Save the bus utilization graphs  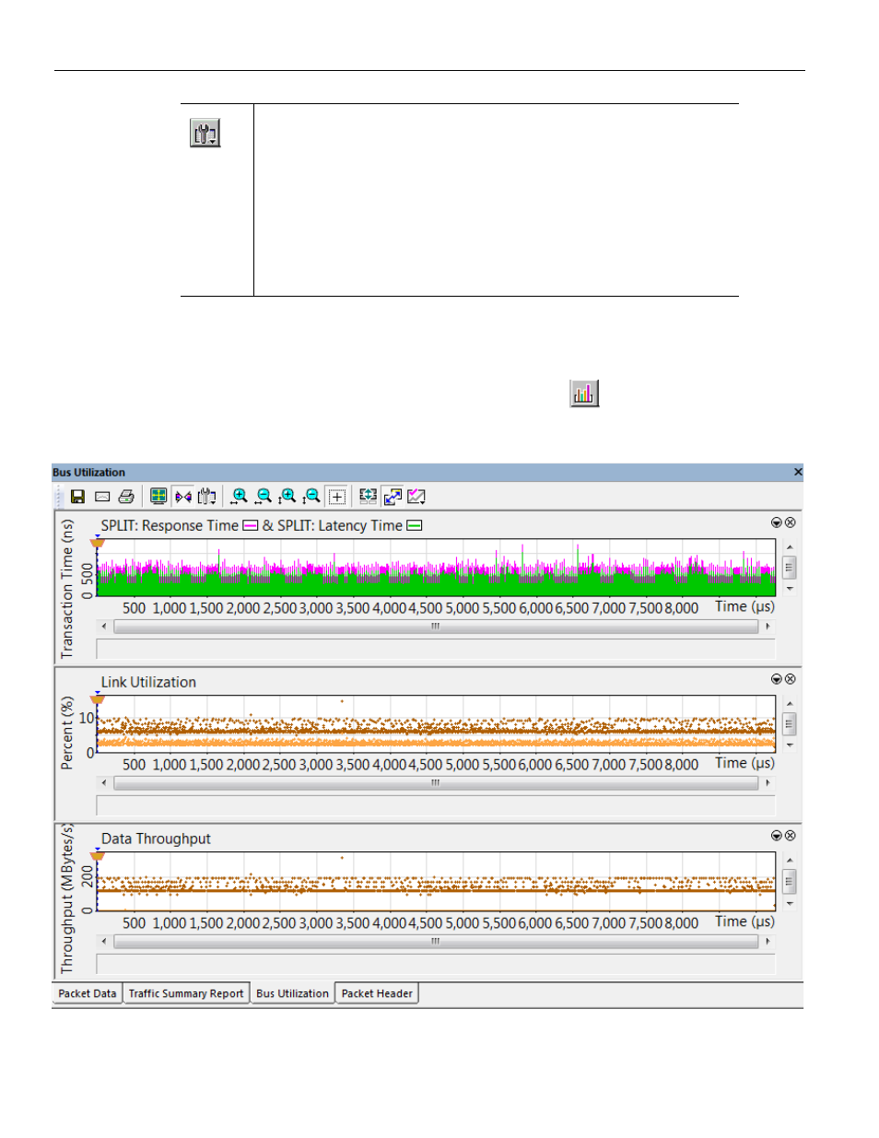click(78, 497)
